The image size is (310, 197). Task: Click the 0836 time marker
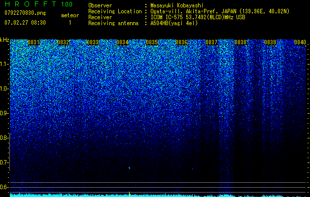click(181, 42)
